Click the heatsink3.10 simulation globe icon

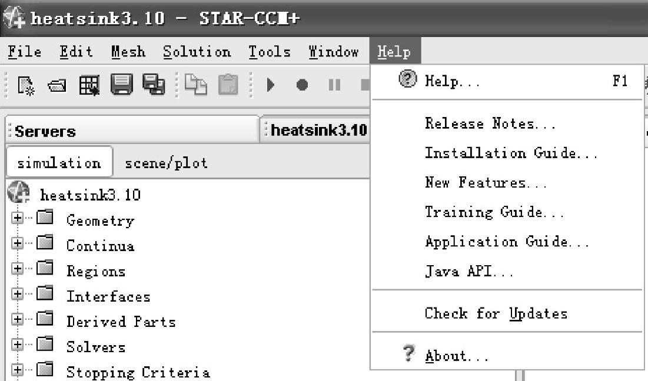click(19, 192)
